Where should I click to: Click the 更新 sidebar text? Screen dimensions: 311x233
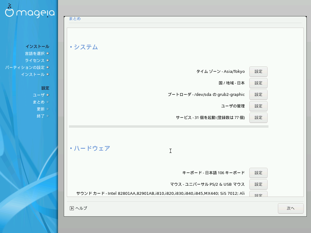41,109
